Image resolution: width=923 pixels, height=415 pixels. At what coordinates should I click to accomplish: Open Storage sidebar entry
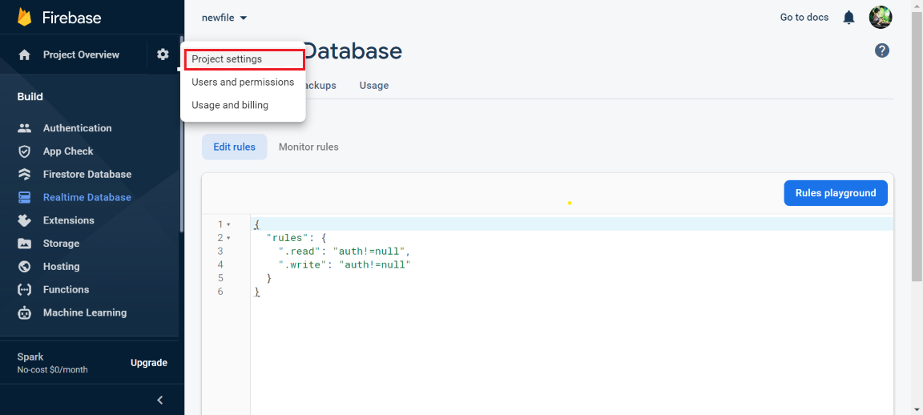pos(61,243)
